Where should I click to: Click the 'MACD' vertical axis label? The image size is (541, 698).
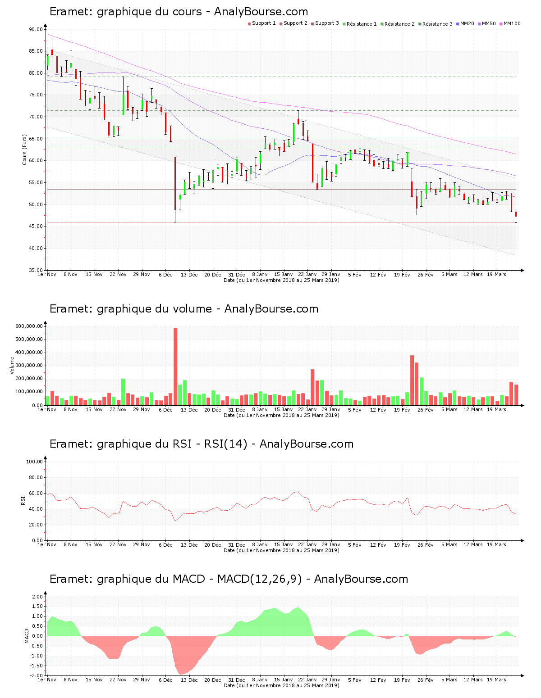tap(27, 635)
